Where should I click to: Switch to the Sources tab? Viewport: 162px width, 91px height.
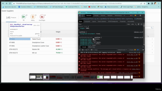point(103,15)
